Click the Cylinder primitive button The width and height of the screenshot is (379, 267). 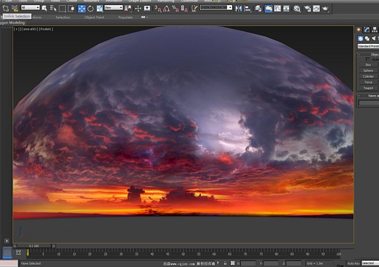369,77
